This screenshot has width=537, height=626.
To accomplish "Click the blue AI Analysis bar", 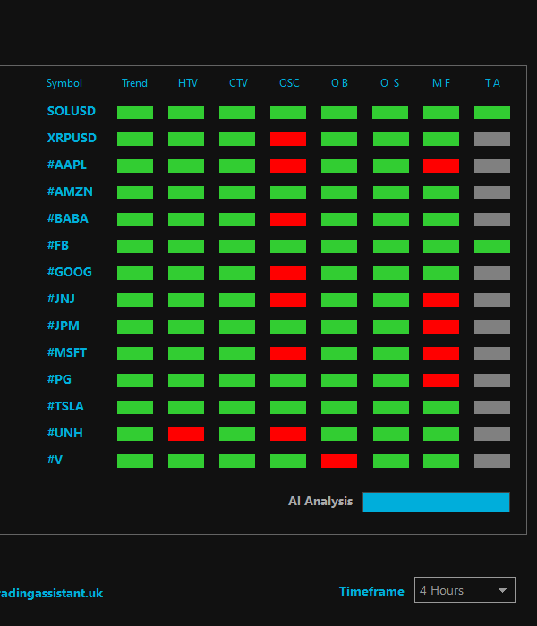I will 436,502.
